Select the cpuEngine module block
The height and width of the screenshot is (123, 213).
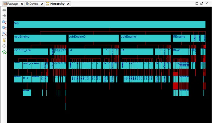(x=40, y=38)
